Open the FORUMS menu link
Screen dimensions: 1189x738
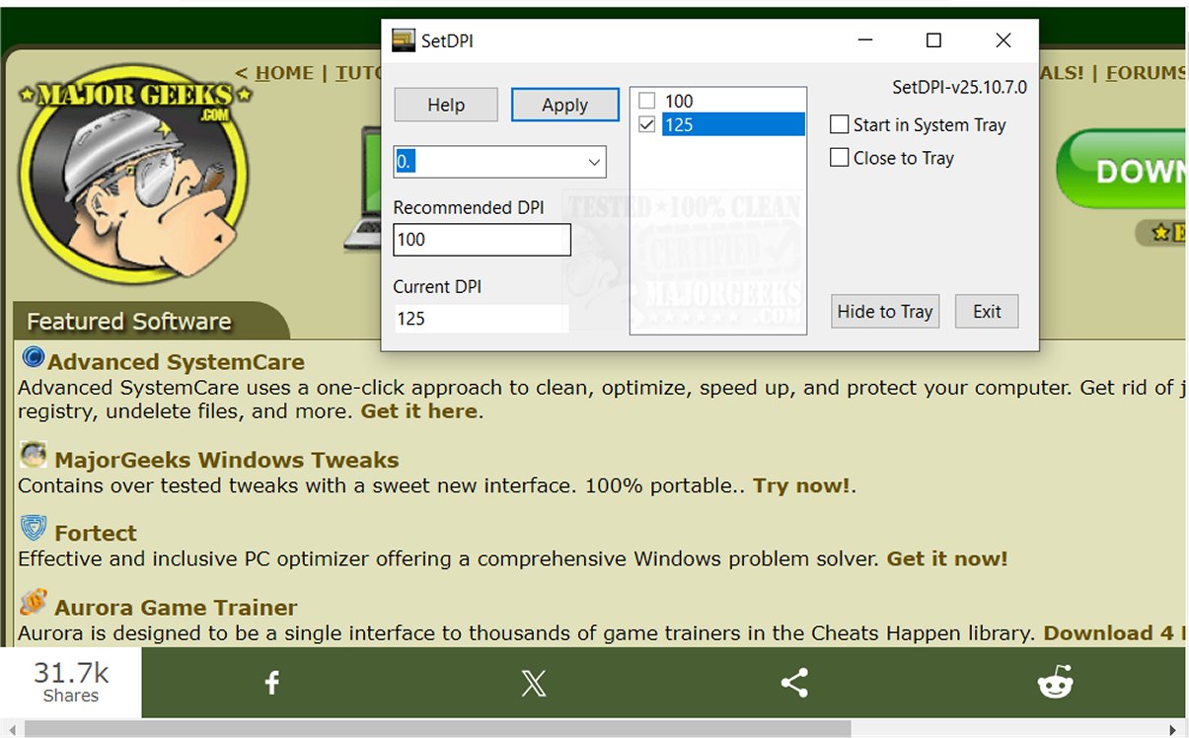pos(1145,73)
